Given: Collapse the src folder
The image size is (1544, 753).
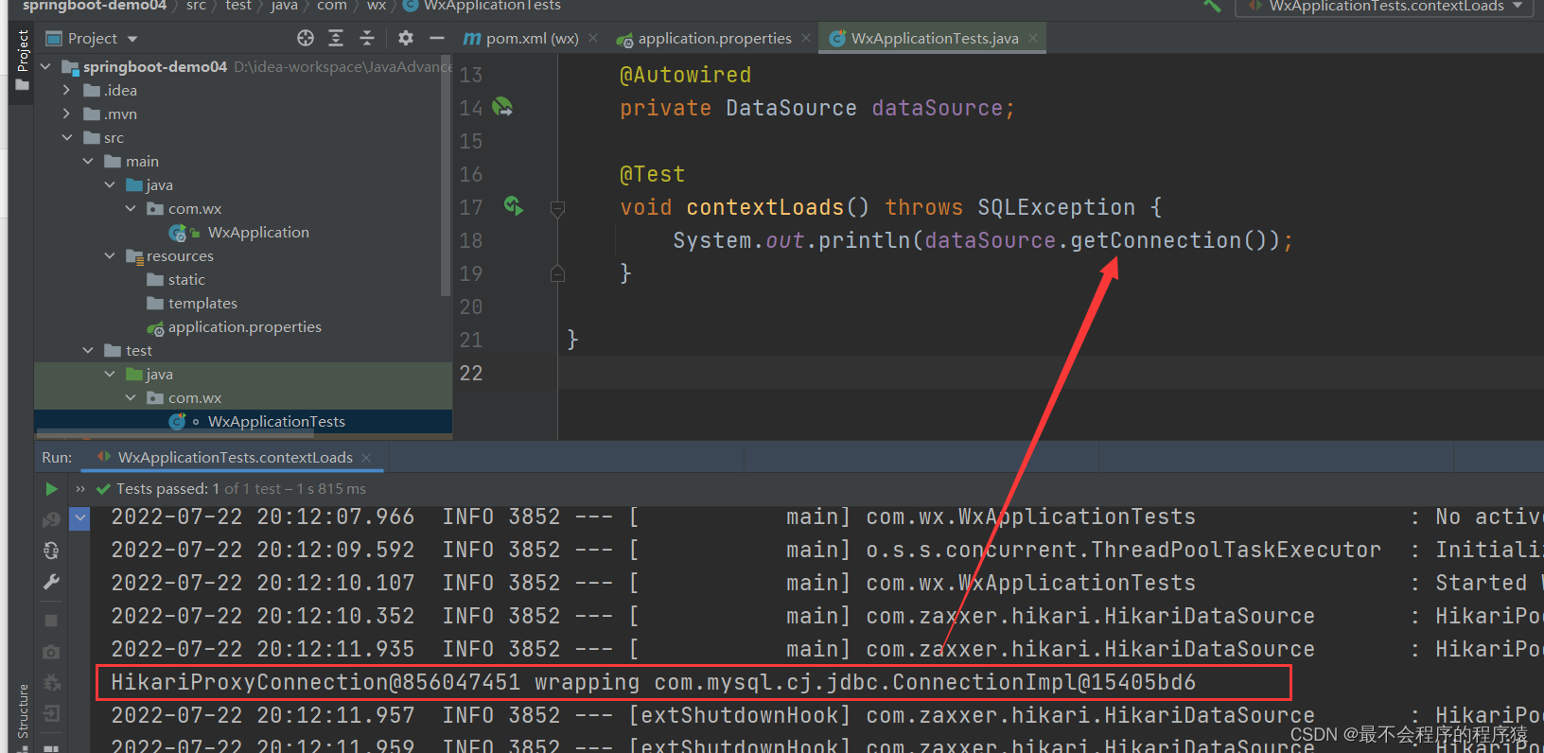Looking at the screenshot, I should click(x=66, y=138).
